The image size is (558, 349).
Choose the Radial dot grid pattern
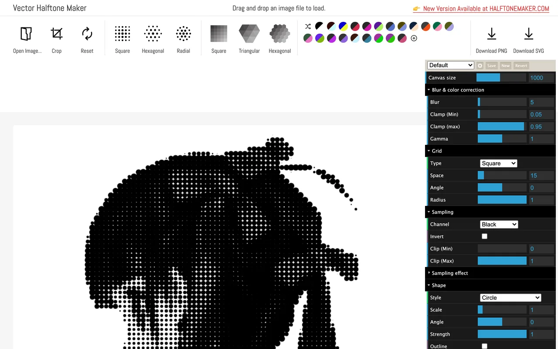coord(184,39)
